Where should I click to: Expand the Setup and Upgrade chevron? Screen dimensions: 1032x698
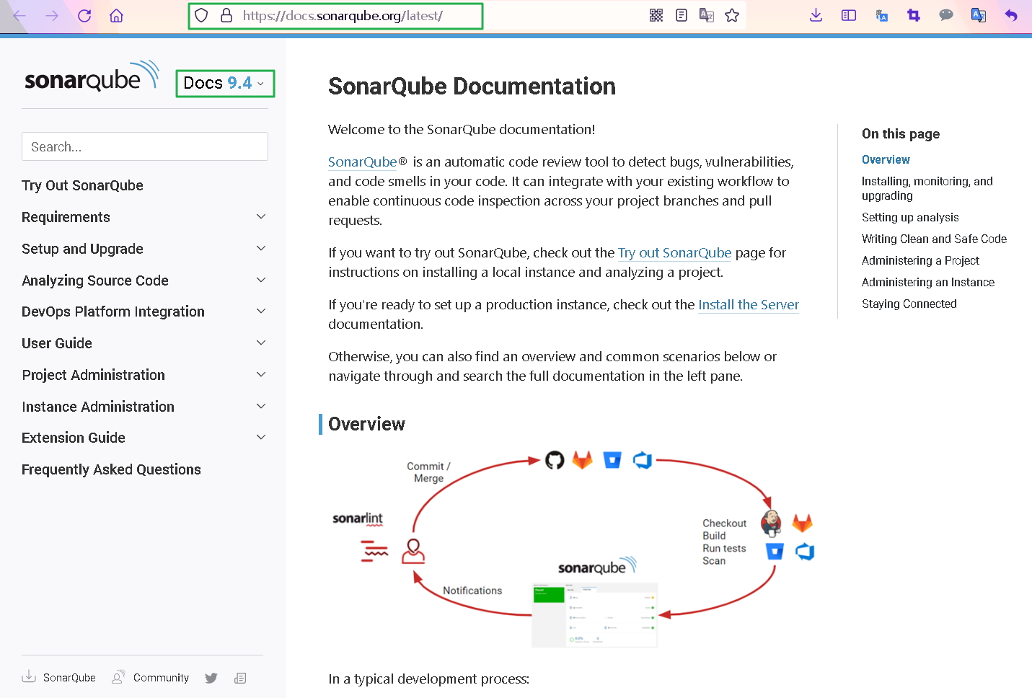[261, 248]
